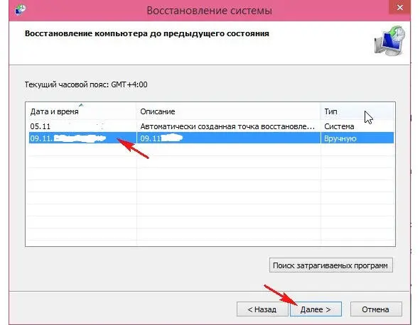The height and width of the screenshot is (325, 420).
Task: Open Поиск затрагиваемых программ
Action: pyautogui.click(x=330, y=265)
